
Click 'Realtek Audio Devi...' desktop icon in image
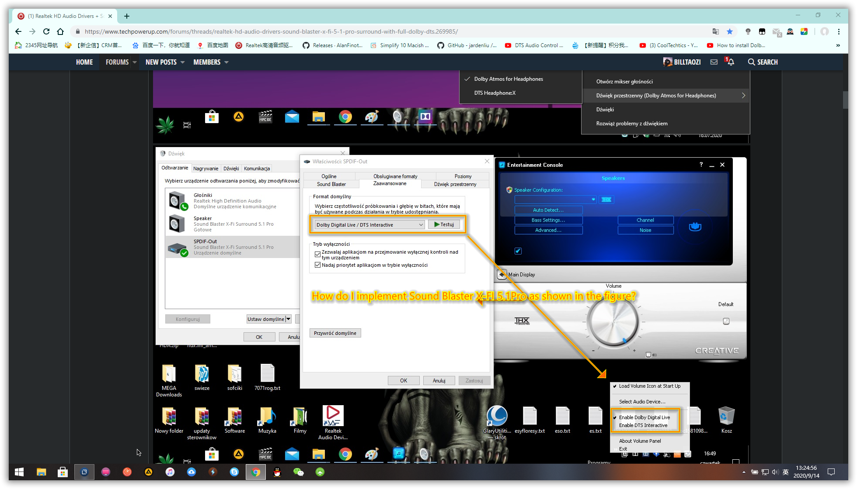[333, 422]
